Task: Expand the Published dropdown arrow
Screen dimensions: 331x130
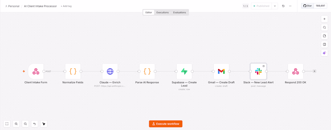Action: pos(275,6)
